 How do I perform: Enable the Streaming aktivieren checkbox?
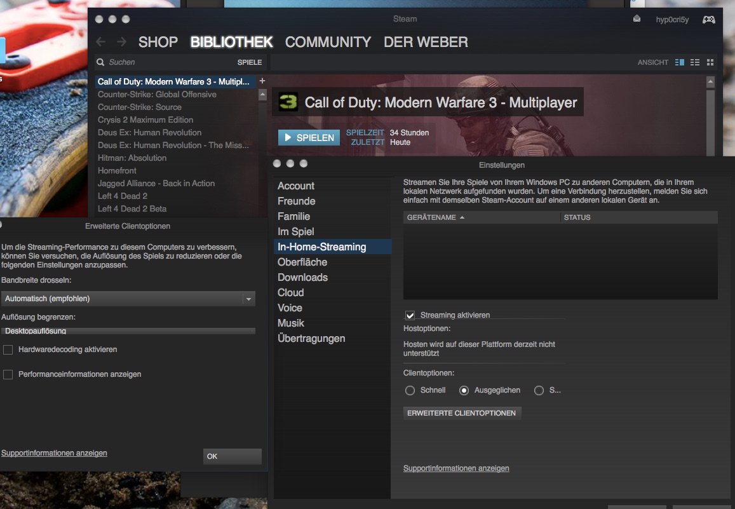(x=410, y=315)
